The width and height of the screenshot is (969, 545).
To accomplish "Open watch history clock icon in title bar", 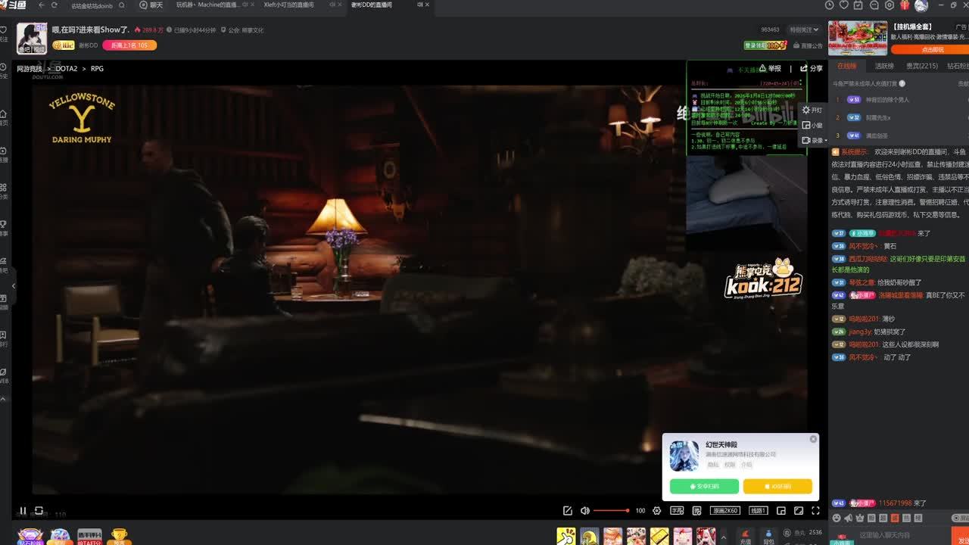I will point(829,5).
